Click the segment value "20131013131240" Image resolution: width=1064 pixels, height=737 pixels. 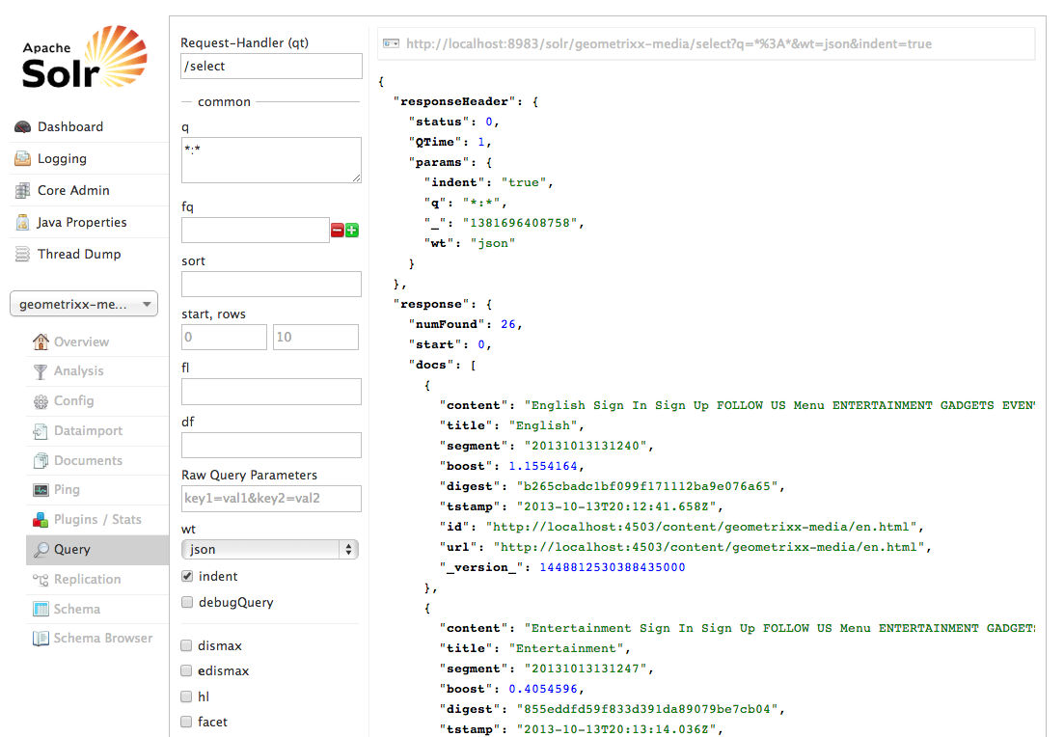point(585,446)
